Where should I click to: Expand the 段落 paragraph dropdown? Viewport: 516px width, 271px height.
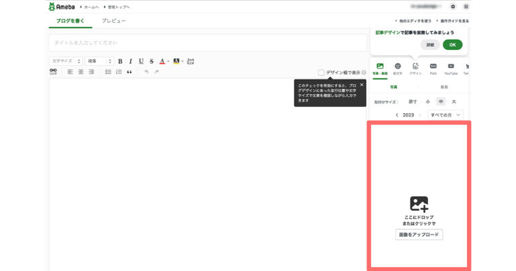[98, 61]
